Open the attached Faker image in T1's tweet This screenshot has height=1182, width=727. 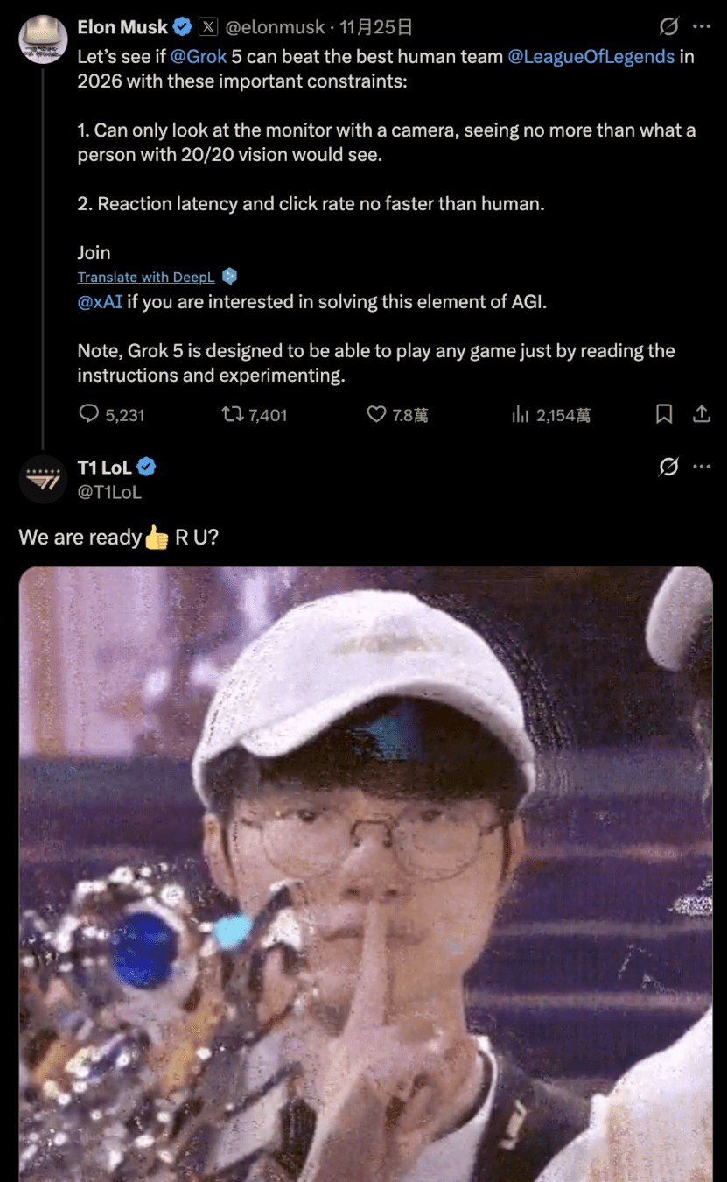point(366,874)
